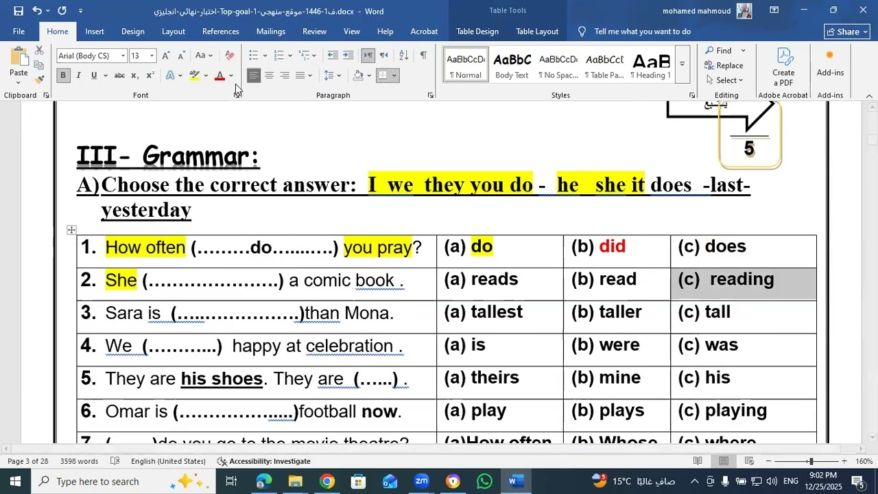Viewport: 878px width, 494px height.
Task: Toggle align left
Action: [254, 75]
